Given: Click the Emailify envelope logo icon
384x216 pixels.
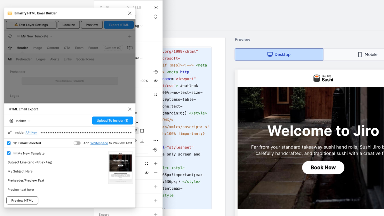Looking at the screenshot, I should point(10,13).
